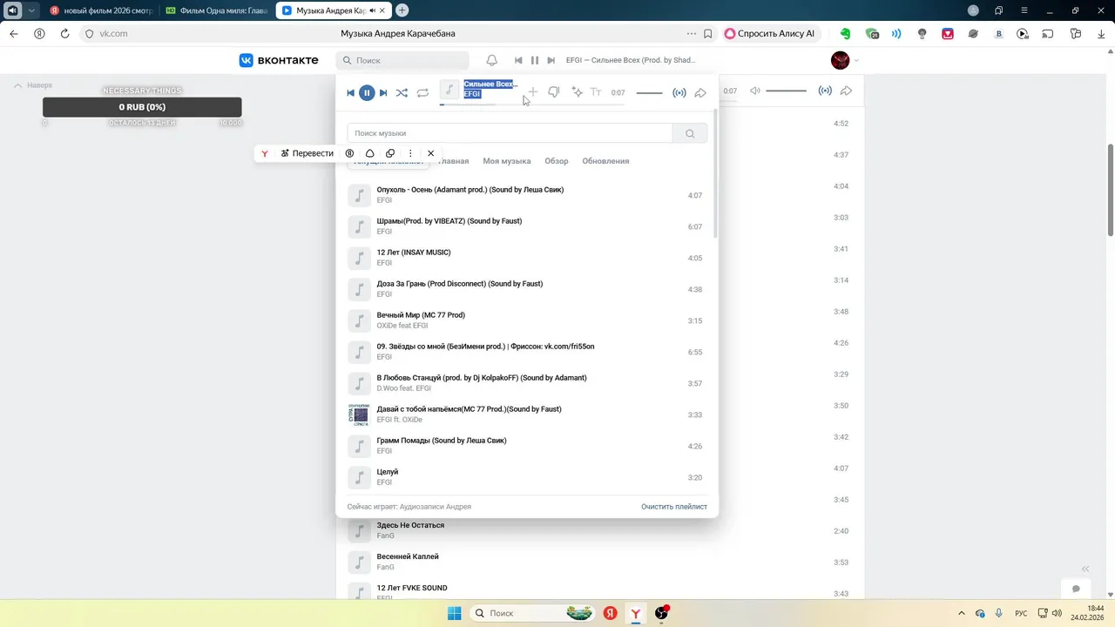Play track Целуй
Image resolution: width=1115 pixels, height=627 pixels.
(525, 477)
